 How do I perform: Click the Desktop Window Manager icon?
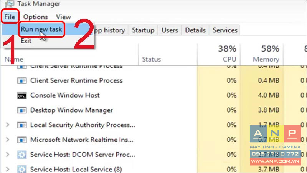[22, 110]
